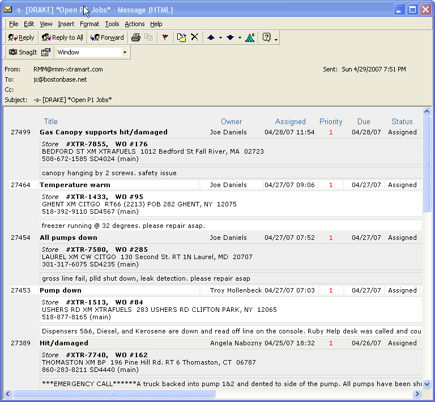This screenshot has width=435, height=402.
Task: Open the Actions menu
Action: (135, 24)
